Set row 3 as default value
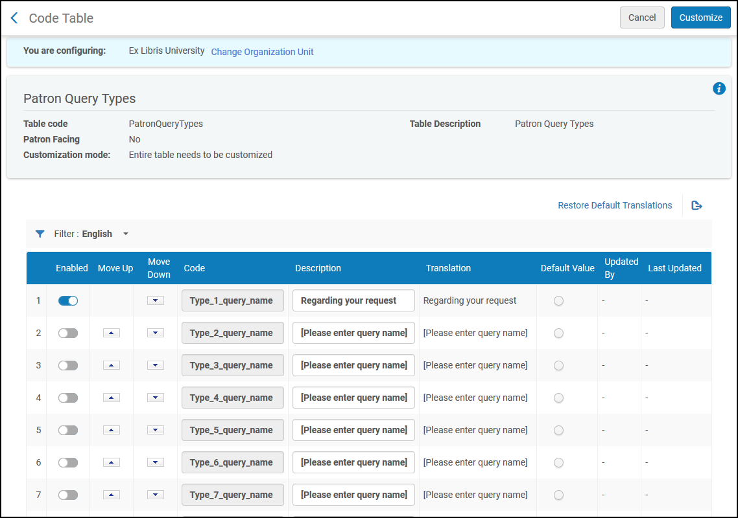Screen dimensions: 738x518 tap(558, 366)
